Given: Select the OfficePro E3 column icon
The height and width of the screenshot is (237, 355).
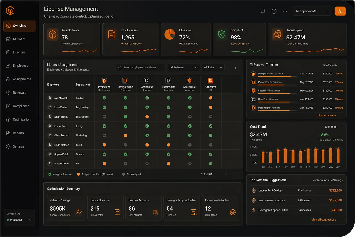Looking at the screenshot, I should click(211, 81).
